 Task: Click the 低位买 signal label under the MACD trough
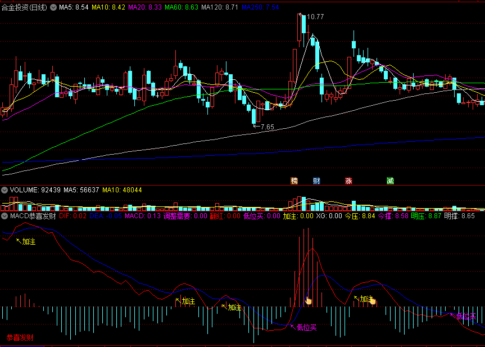point(306,327)
